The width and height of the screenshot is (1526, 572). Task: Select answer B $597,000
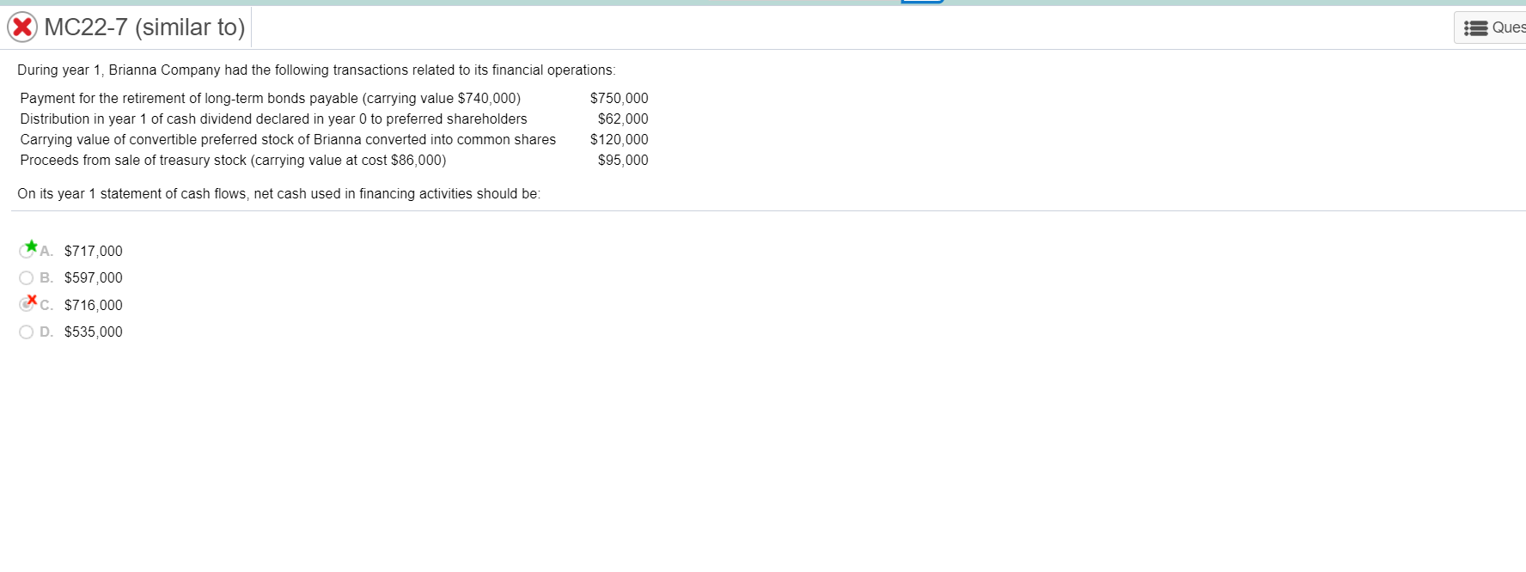[26, 278]
